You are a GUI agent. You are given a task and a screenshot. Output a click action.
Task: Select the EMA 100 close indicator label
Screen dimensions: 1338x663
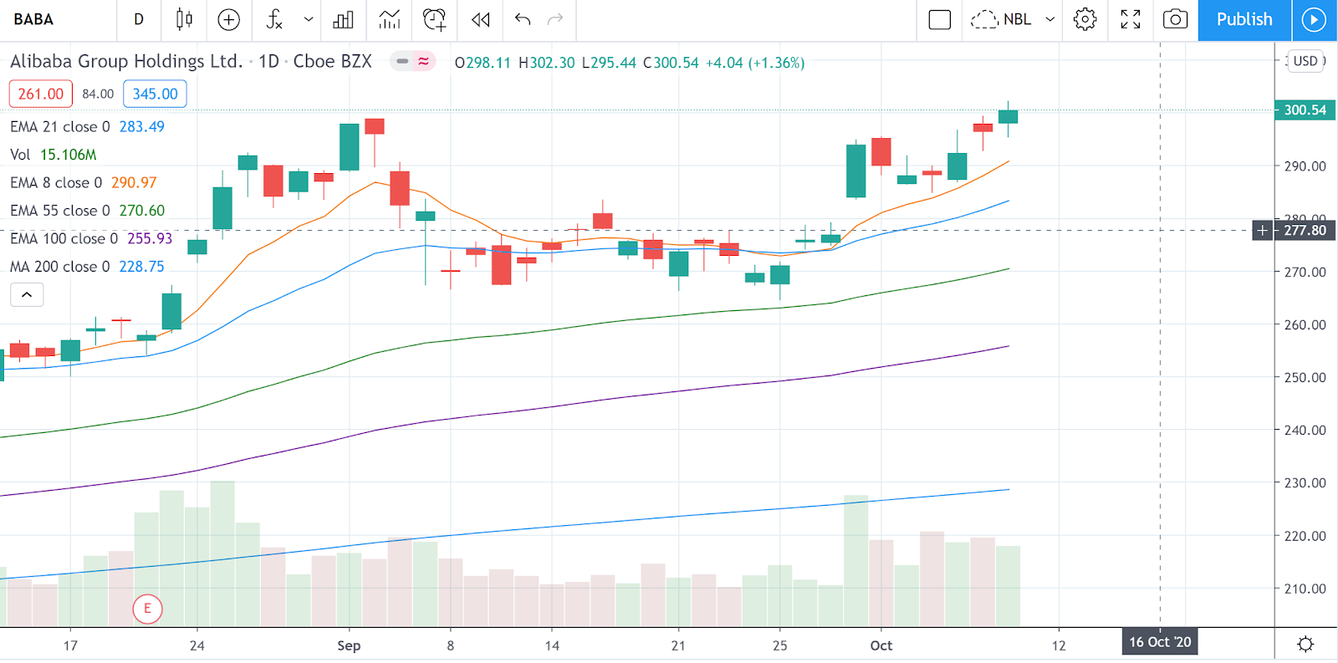(64, 238)
